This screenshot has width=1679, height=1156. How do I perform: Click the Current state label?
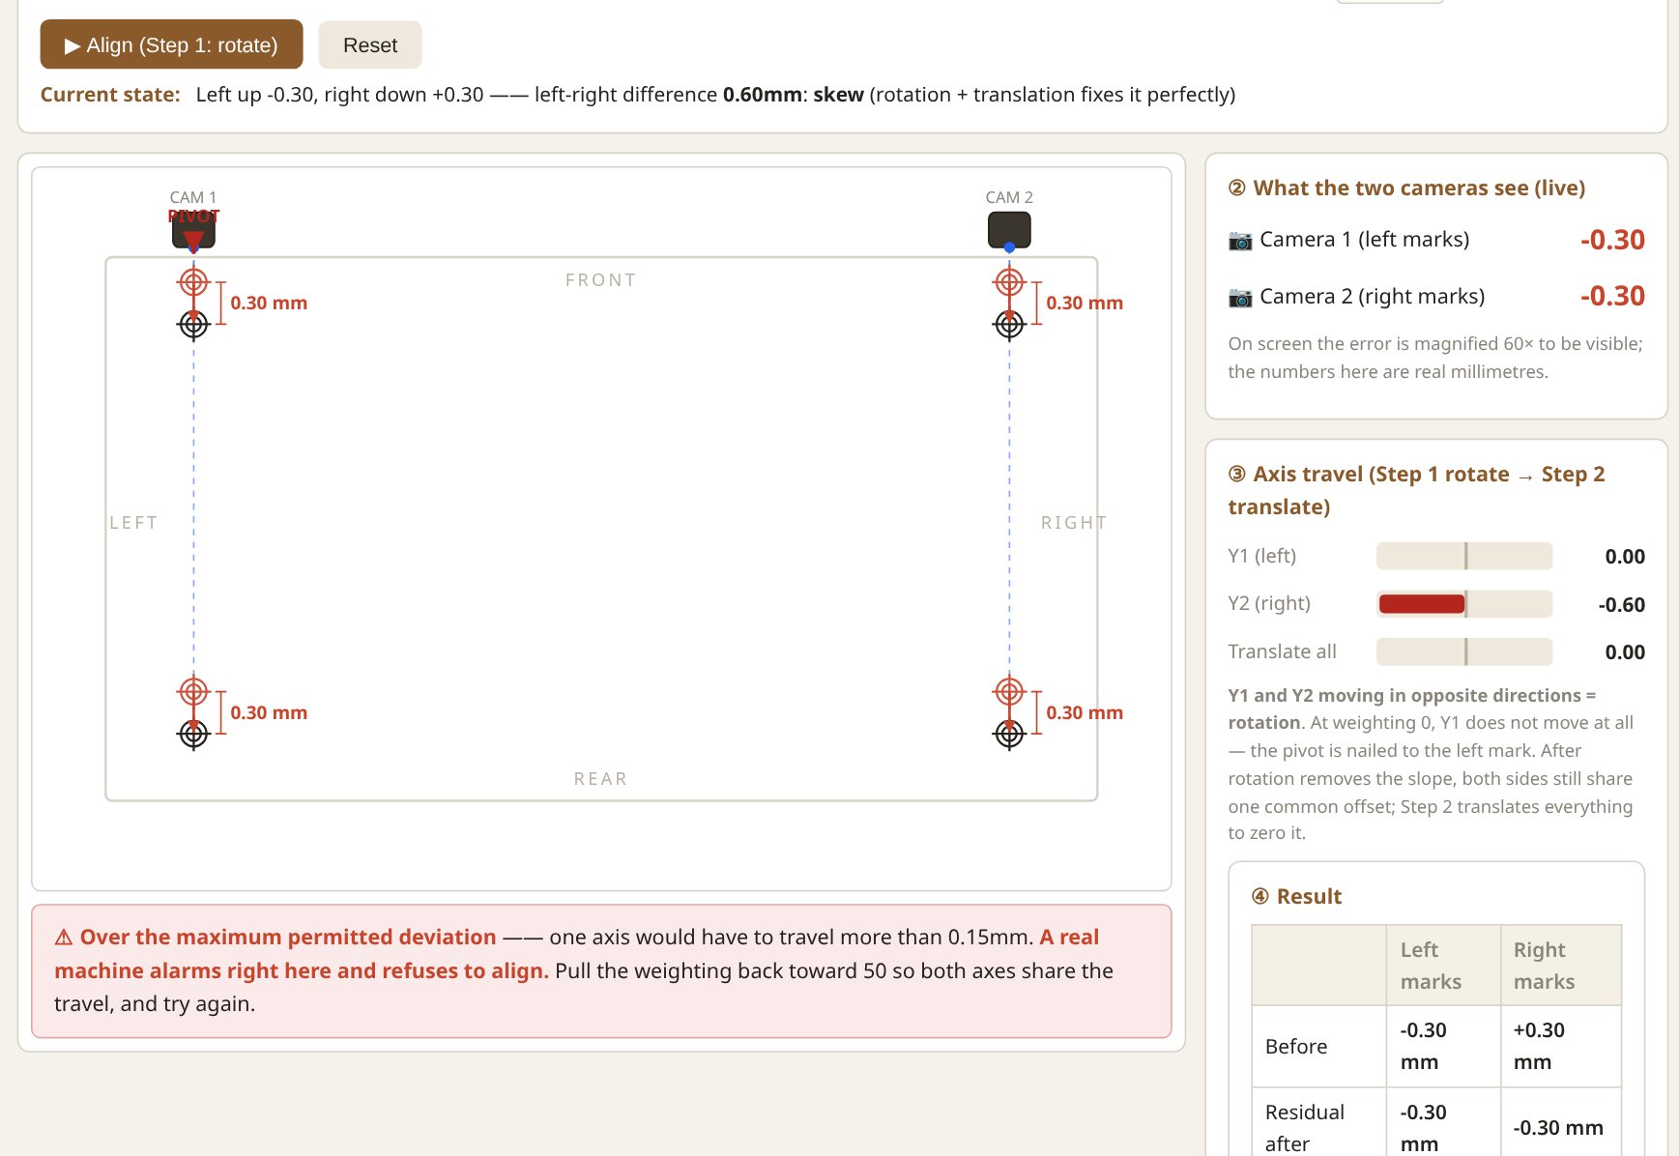pos(110,95)
